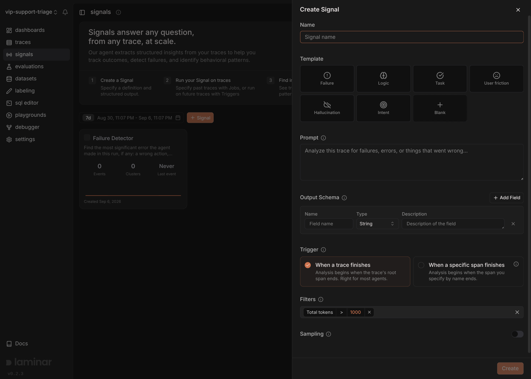Open the sql editor page
The width and height of the screenshot is (531, 379).
[36, 103]
